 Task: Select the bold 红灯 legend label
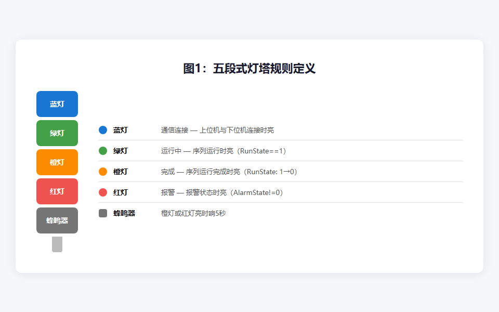coord(120,192)
